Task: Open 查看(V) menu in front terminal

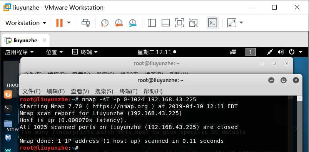Action: pos(80,91)
